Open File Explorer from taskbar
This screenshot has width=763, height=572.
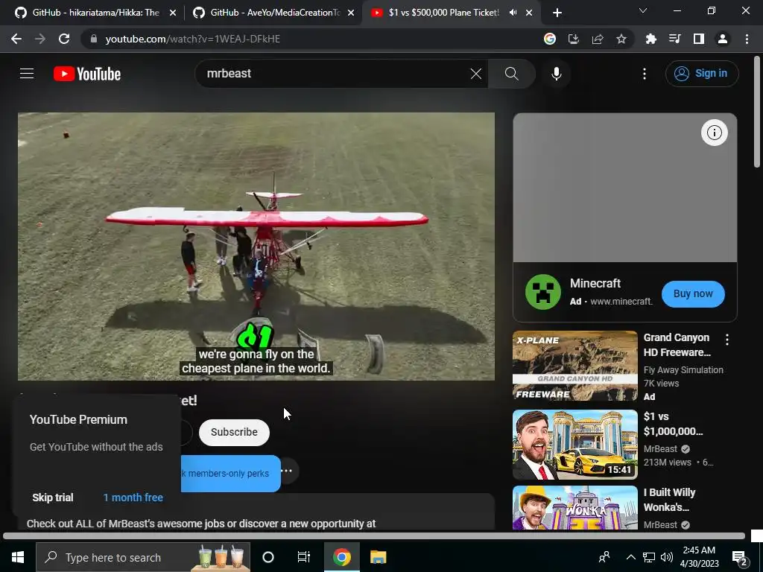tap(378, 557)
